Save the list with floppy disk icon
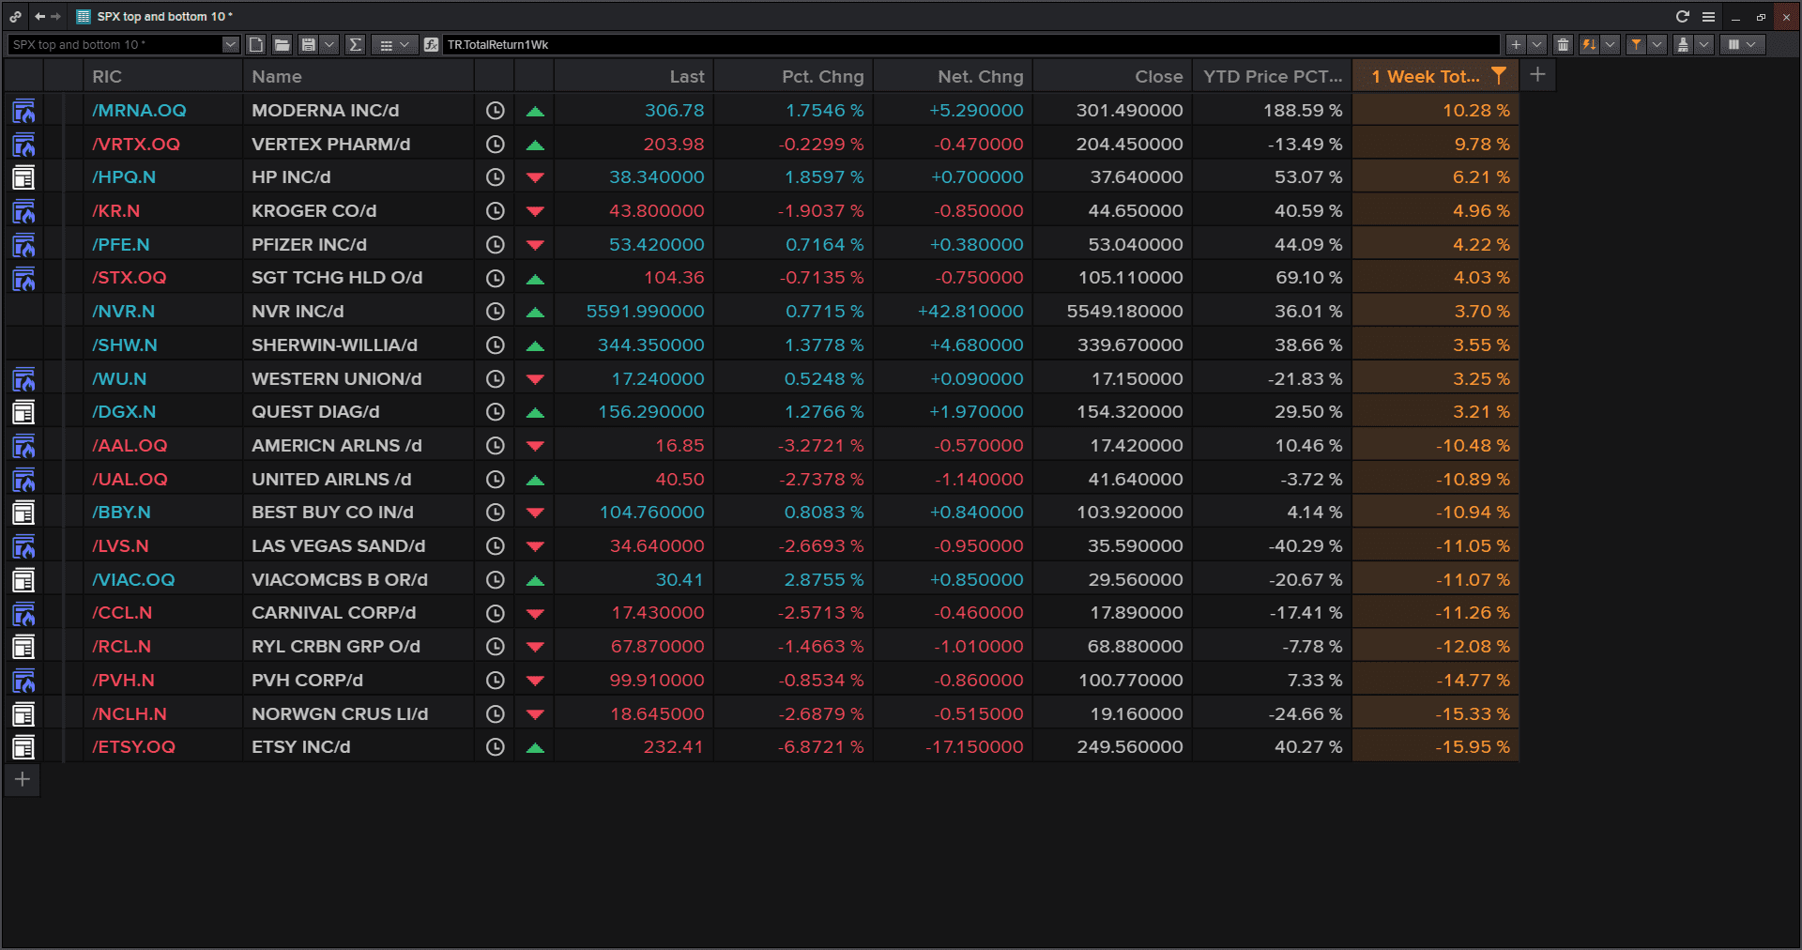This screenshot has width=1802, height=950. [x=308, y=44]
